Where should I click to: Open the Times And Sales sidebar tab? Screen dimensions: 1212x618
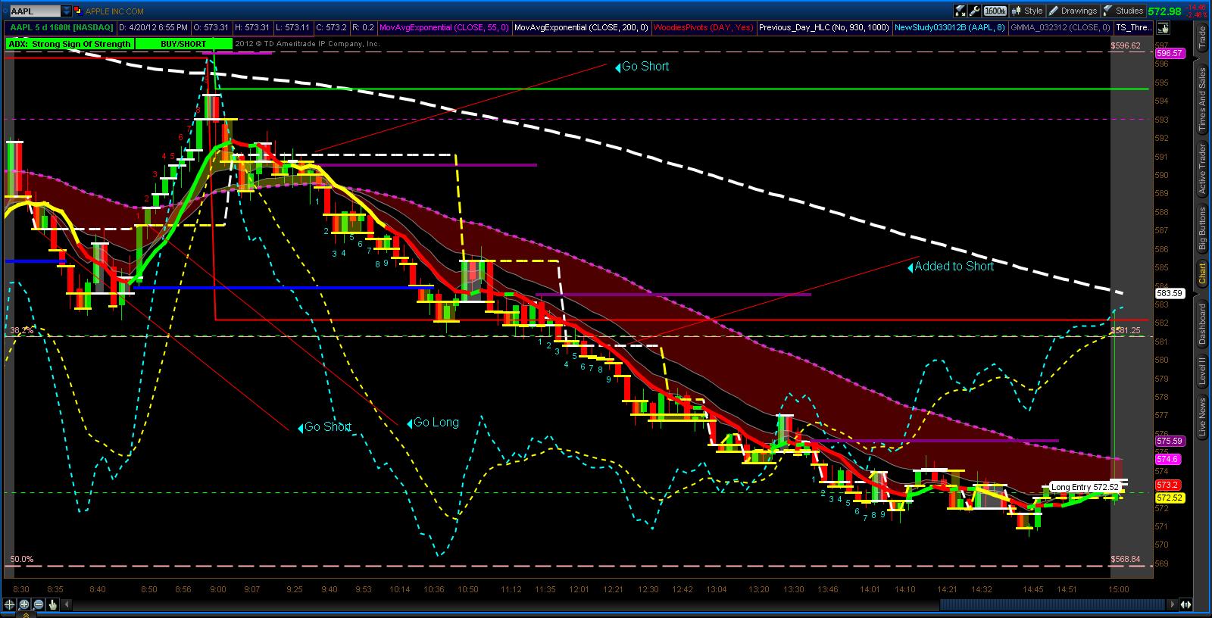[1202, 99]
